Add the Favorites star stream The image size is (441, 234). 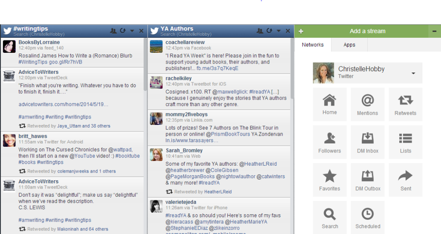tap(329, 180)
